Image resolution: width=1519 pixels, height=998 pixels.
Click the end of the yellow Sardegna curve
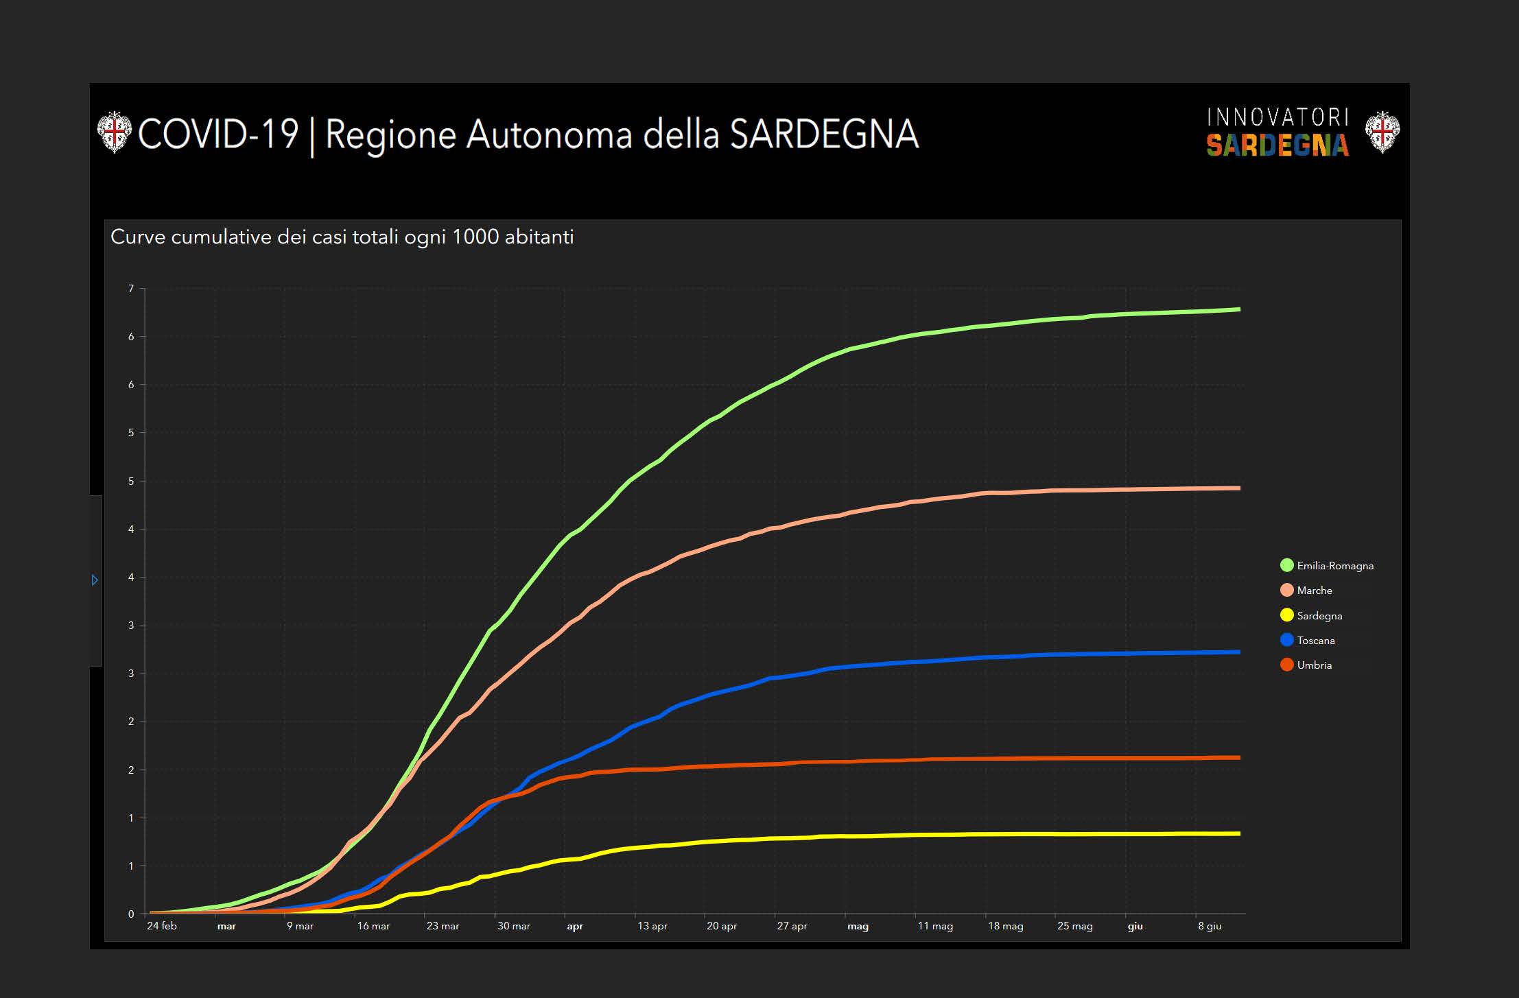[1238, 833]
